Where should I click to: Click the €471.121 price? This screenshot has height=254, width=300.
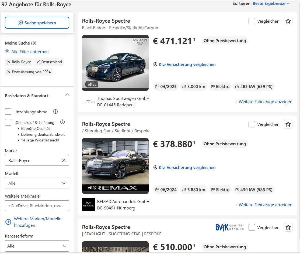[174, 41]
